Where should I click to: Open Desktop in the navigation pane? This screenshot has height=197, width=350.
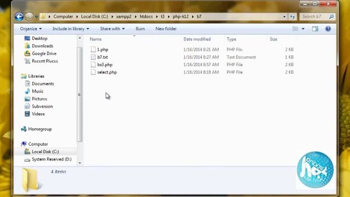(39, 38)
